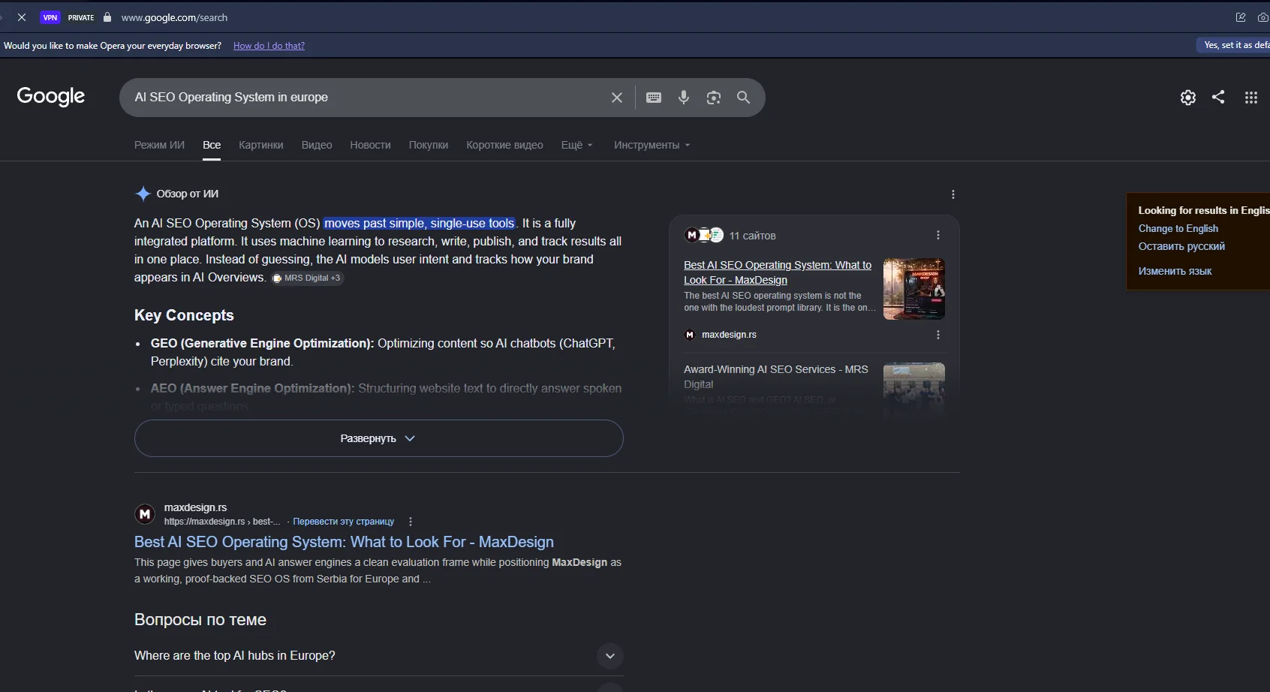1270x692 pixels.
Task: Click the maxdesign.rs favicon in the search result
Action: pyautogui.click(x=145, y=514)
